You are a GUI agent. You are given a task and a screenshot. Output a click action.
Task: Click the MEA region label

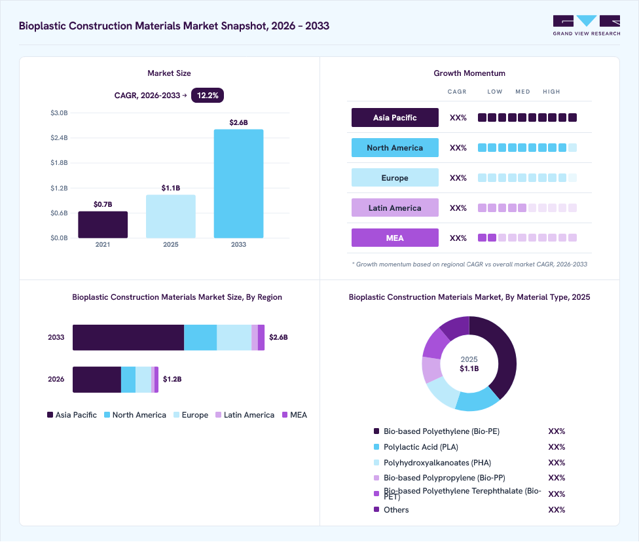[x=395, y=238]
